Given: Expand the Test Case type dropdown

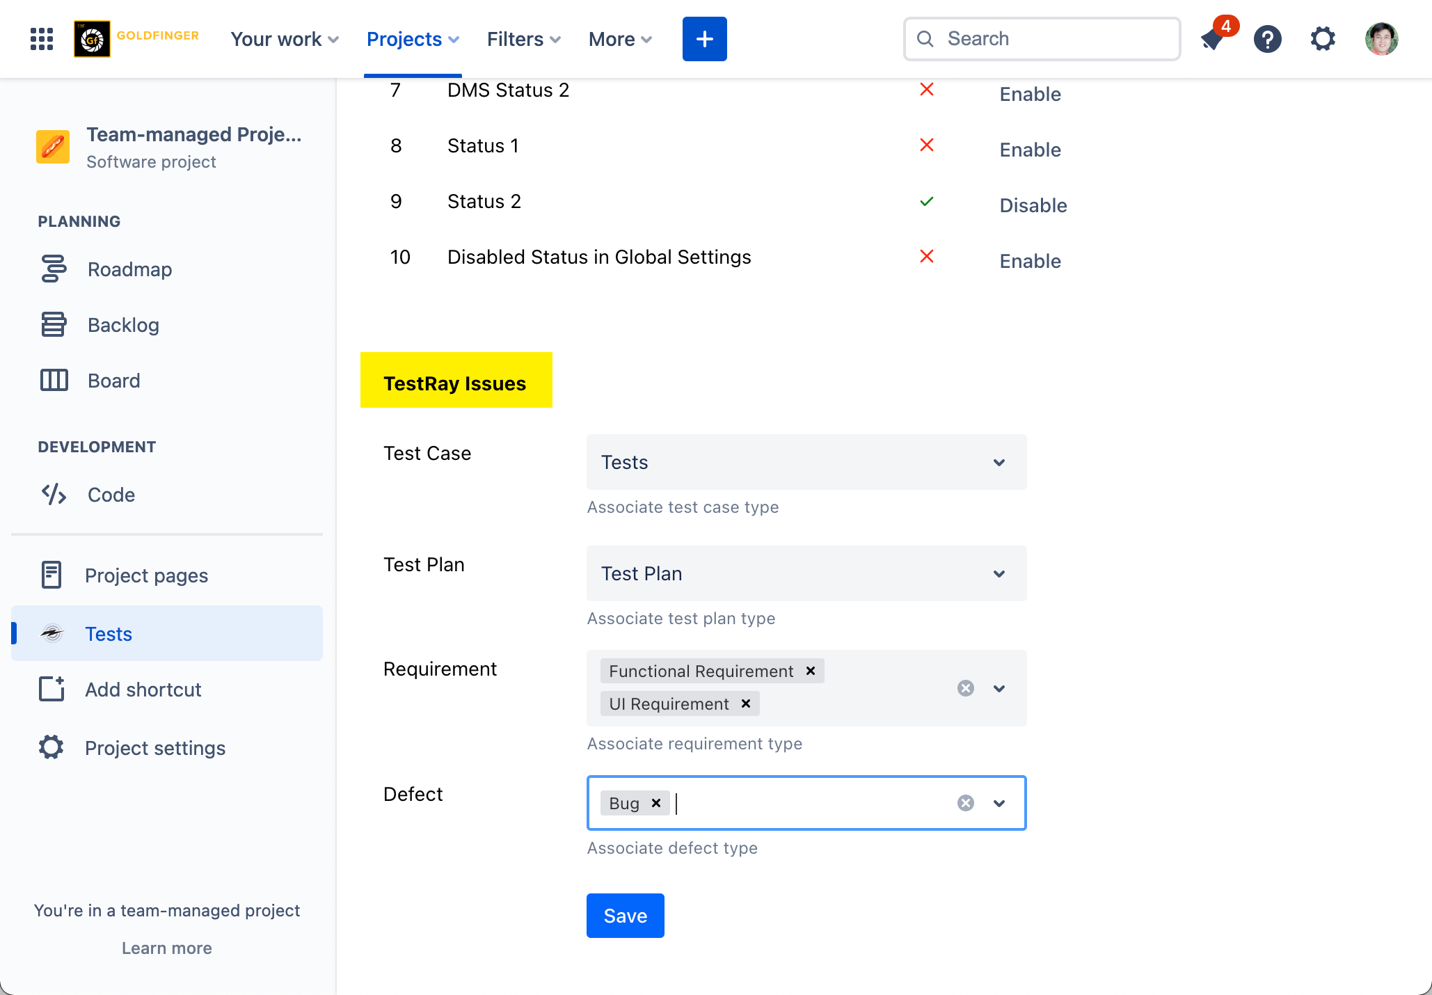Looking at the screenshot, I should click(999, 463).
